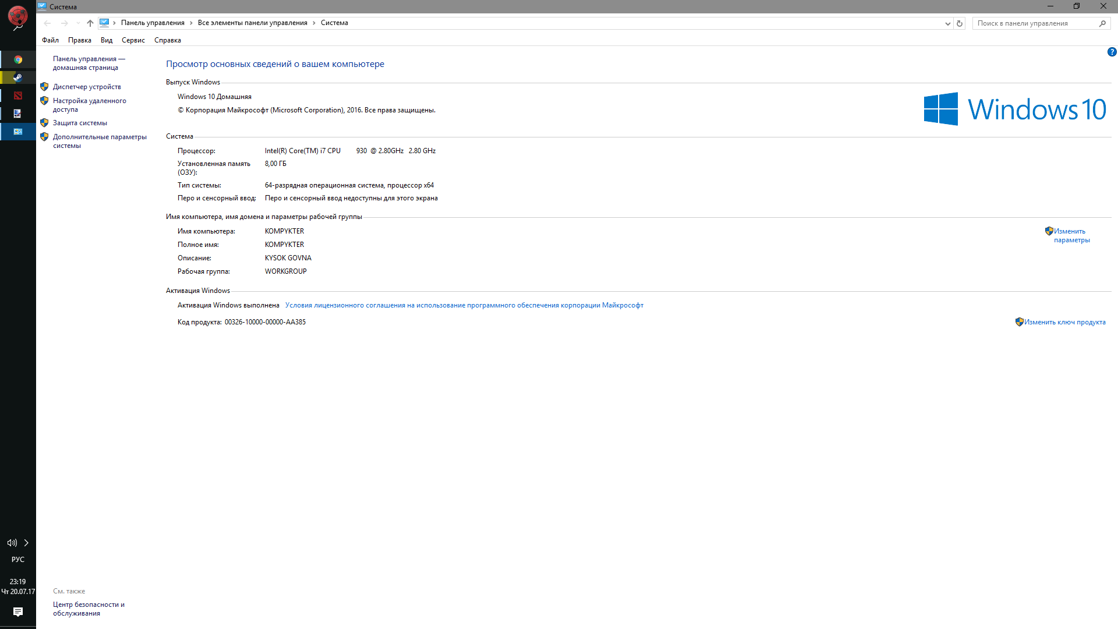Click the 8,00 ГБ memory value

point(275,164)
